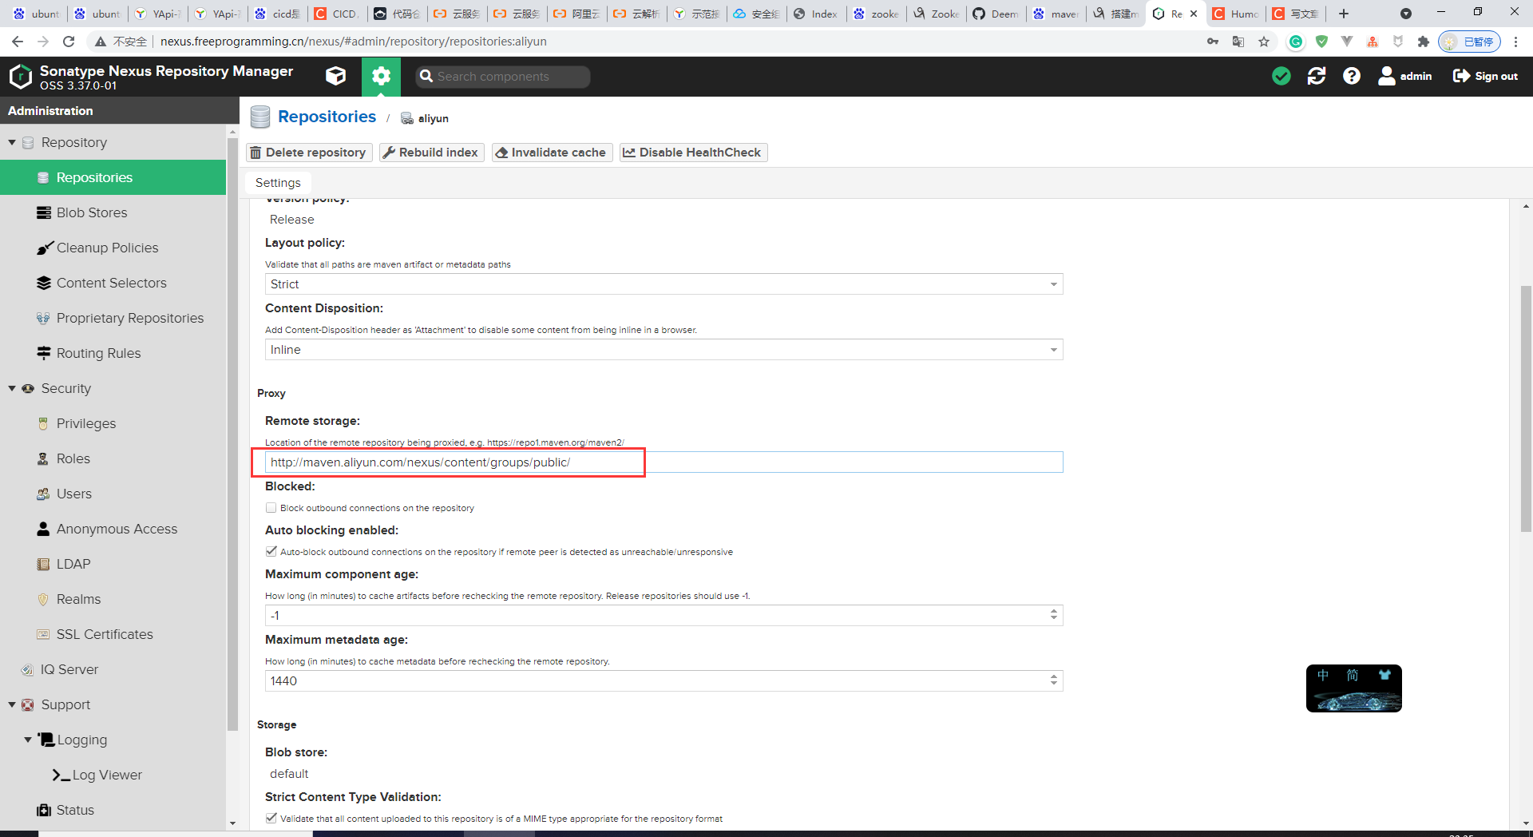Viewport: 1533px width, 837px height.
Task: Open the Content Disposition Inline dropdown
Action: click(x=664, y=350)
